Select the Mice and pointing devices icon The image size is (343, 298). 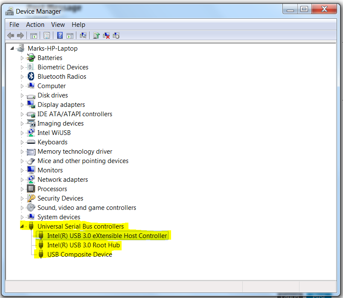[x=31, y=161]
